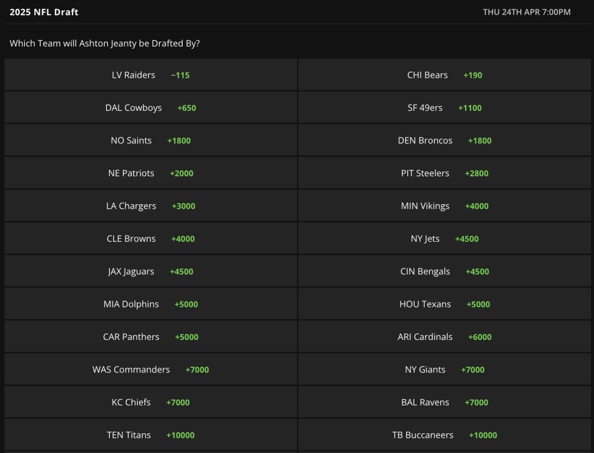The height and width of the screenshot is (453, 594).
Task: Open the 2025 NFL Draft event header
Action: pos(44,12)
